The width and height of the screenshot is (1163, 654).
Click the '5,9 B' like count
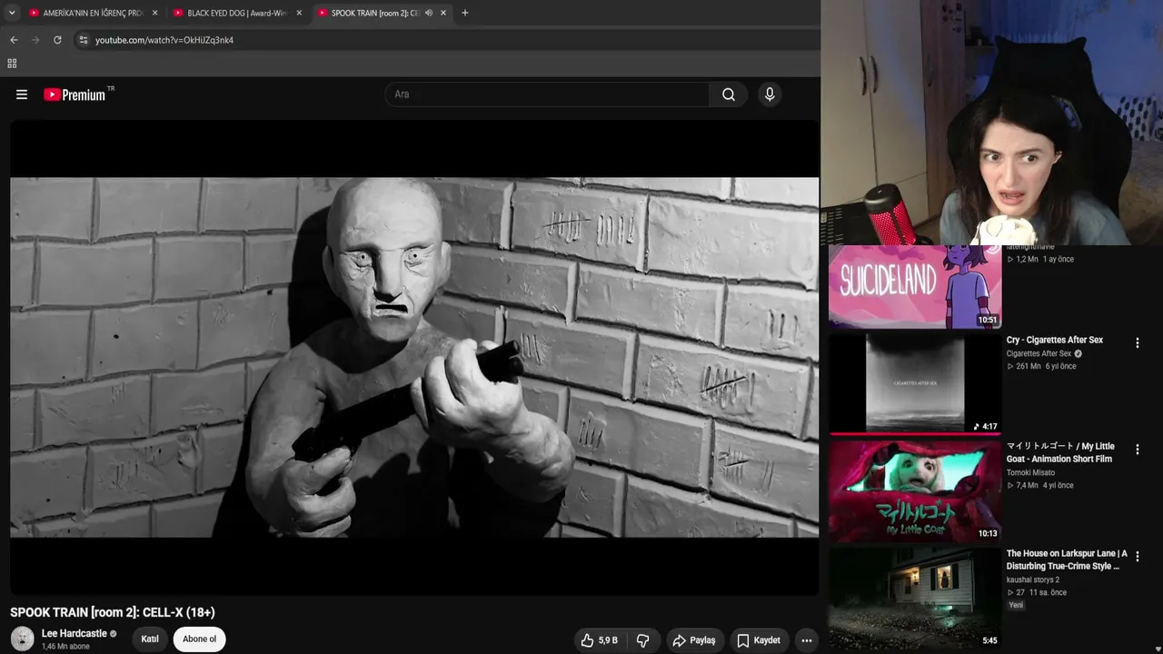coord(608,640)
